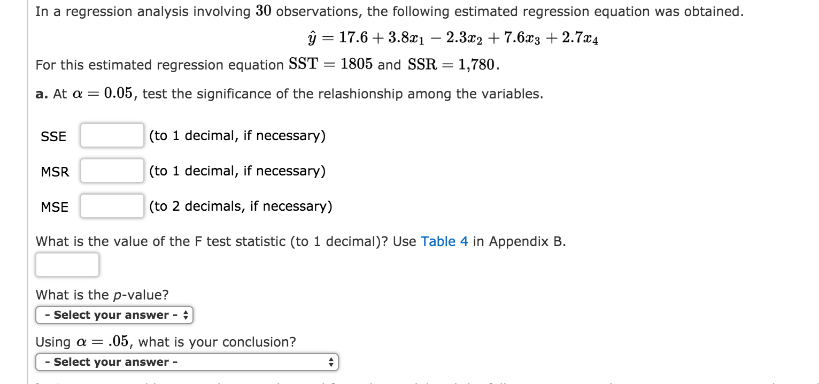Click the MSE answer box
The height and width of the screenshot is (384, 819).
tap(112, 206)
